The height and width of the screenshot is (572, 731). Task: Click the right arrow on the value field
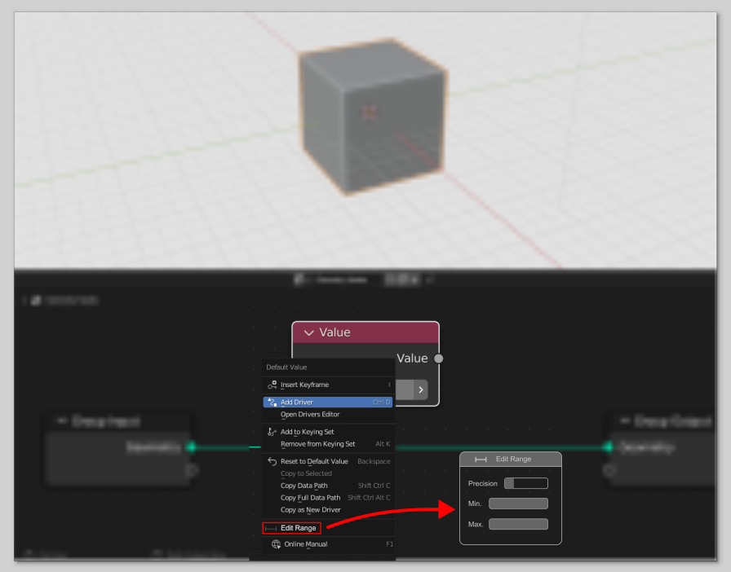420,389
